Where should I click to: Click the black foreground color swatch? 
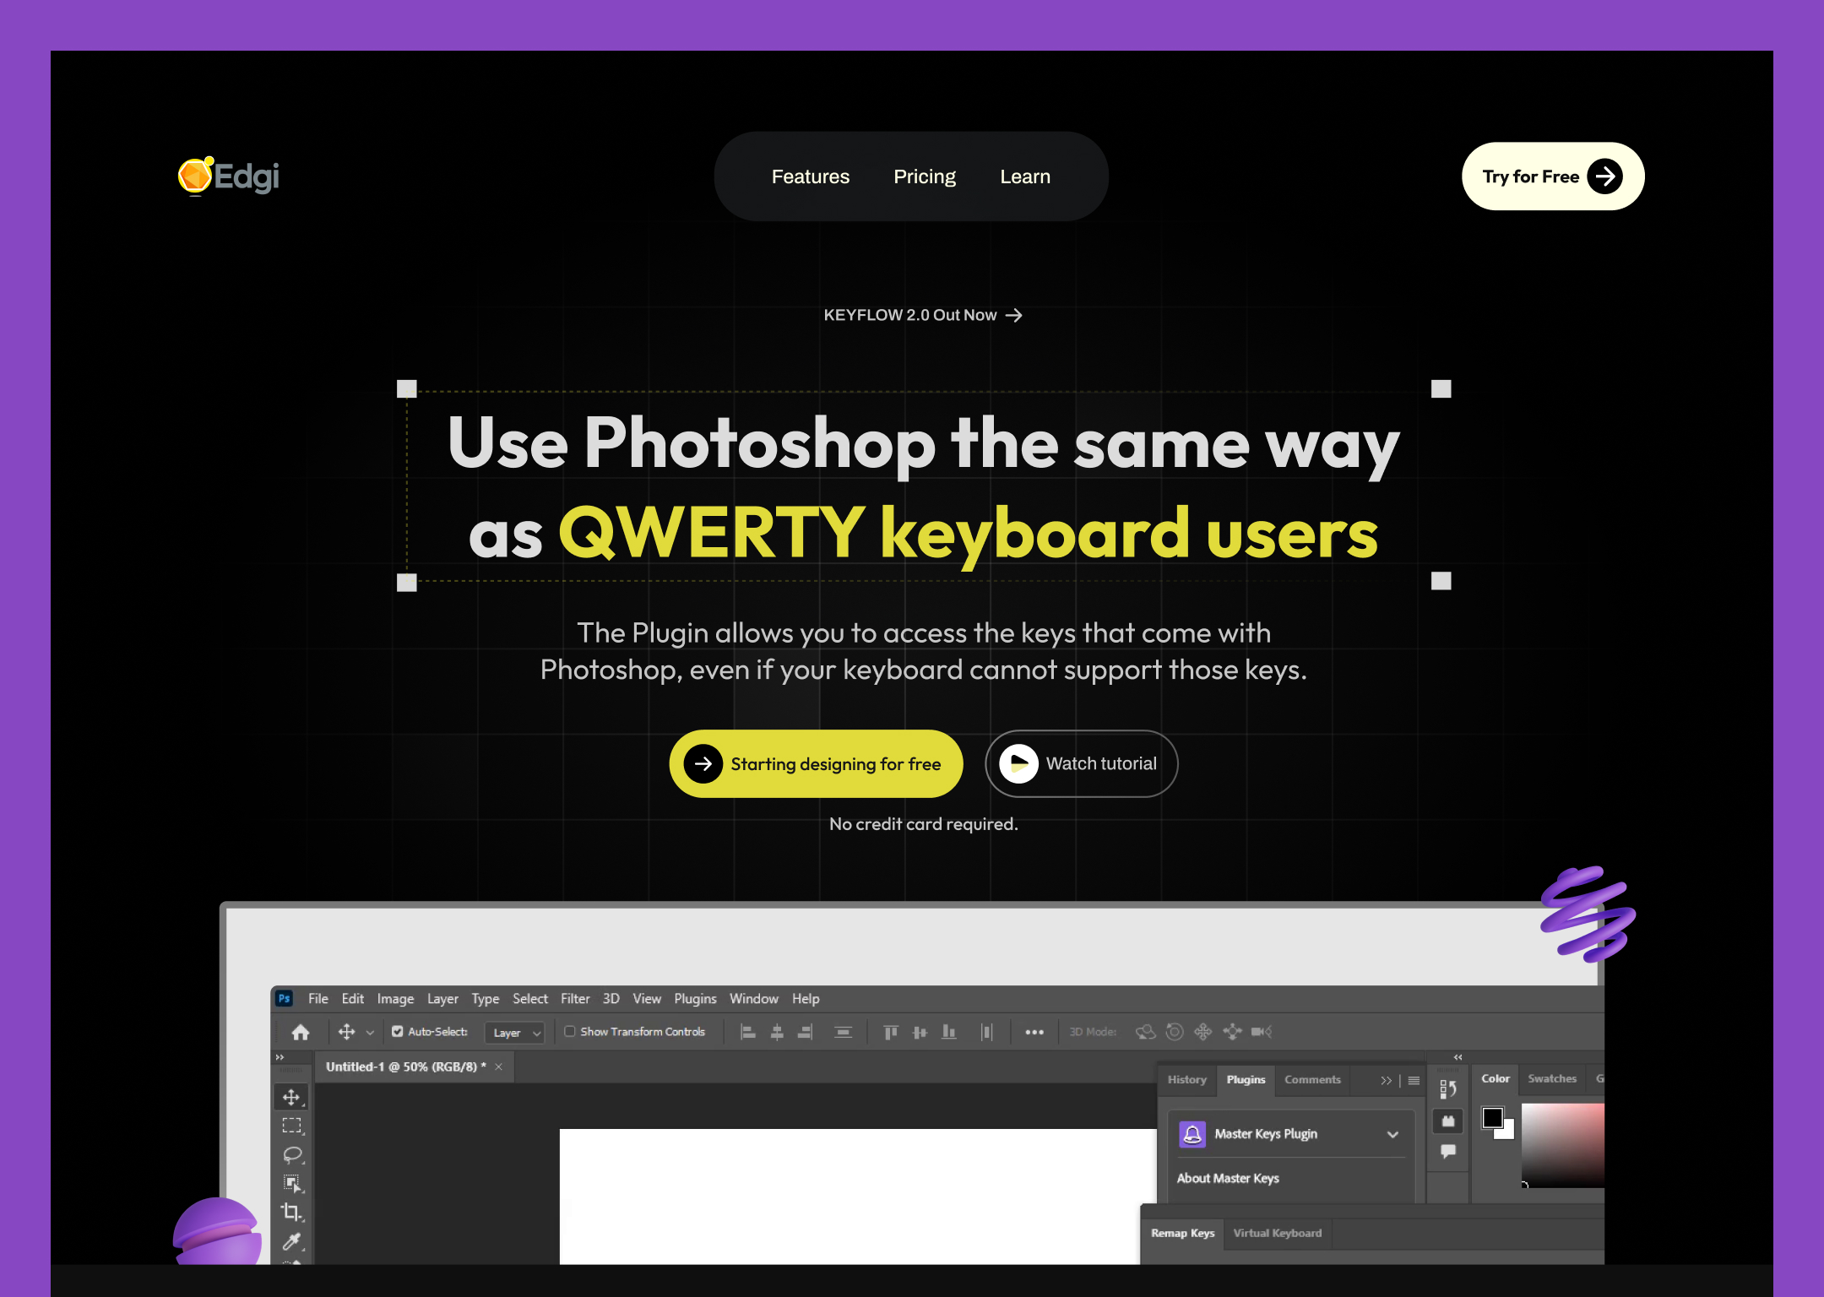coord(1492,1118)
